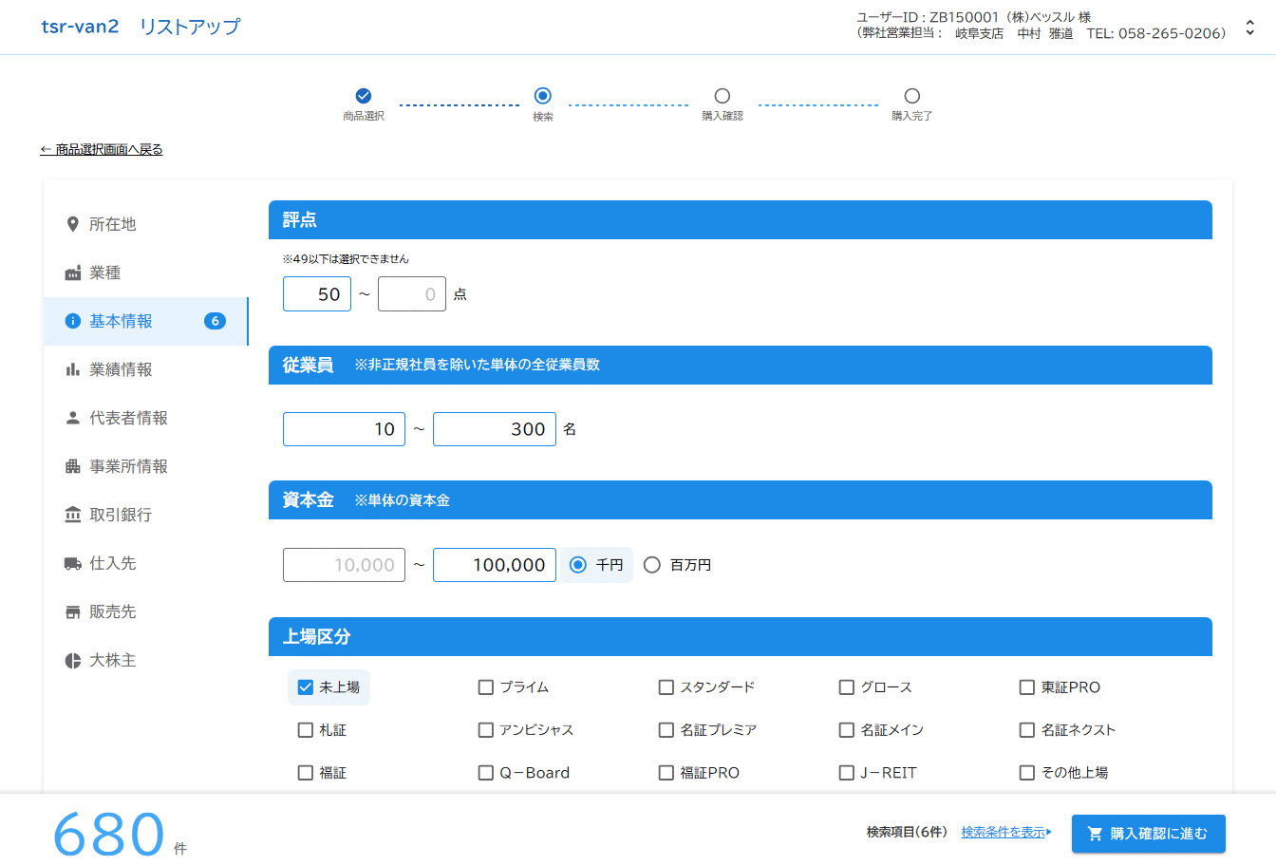Click the 大株主 pie chart icon
The height and width of the screenshot is (865, 1276).
coord(72,660)
